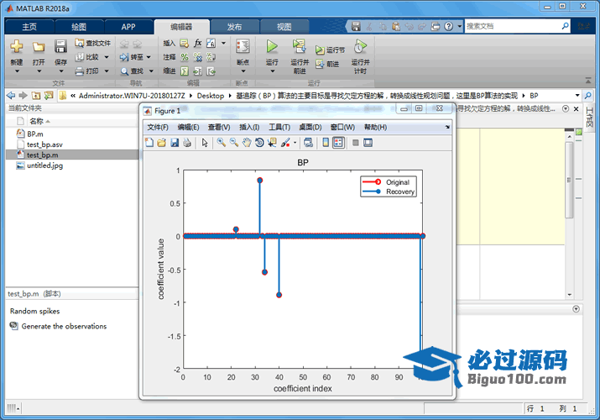Expand the 新建 (New) dropdown arrow
Image resolution: width=600 pixels, height=420 pixels.
(17, 71)
